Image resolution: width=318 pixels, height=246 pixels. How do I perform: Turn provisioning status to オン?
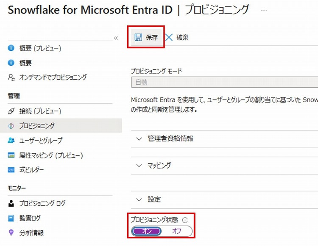tap(147, 231)
